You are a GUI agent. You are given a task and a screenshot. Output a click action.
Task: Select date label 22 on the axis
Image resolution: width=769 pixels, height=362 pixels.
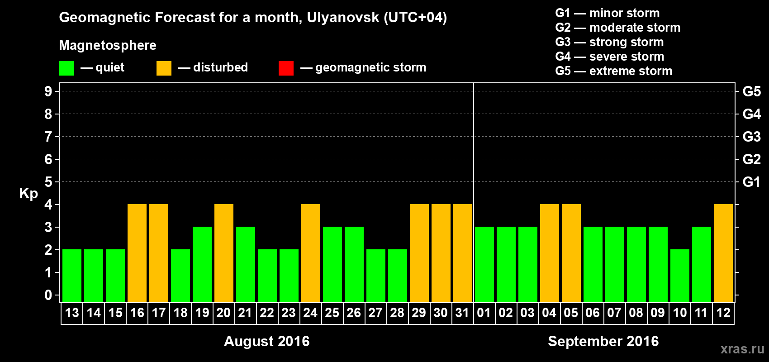[267, 313]
